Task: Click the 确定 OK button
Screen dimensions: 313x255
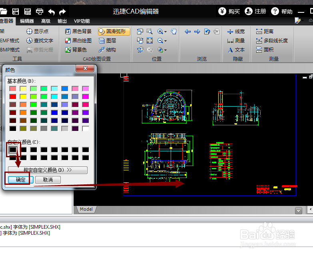Action: [x=20, y=180]
